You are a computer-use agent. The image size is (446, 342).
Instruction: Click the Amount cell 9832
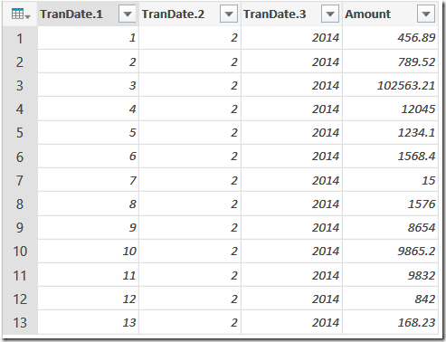coord(390,275)
